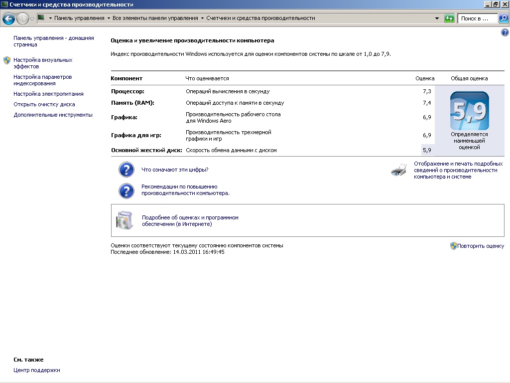Open 'Настройка визуальных эффектов' link
Screen dimensions: 510x383
(x=43, y=63)
